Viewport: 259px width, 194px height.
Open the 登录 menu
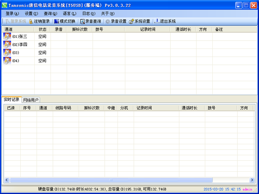click(x=12, y=14)
